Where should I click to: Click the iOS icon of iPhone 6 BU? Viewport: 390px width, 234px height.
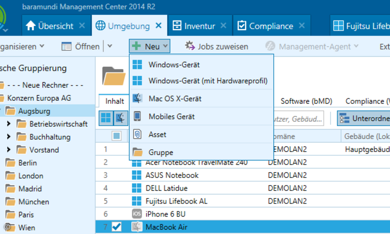[x=137, y=214]
